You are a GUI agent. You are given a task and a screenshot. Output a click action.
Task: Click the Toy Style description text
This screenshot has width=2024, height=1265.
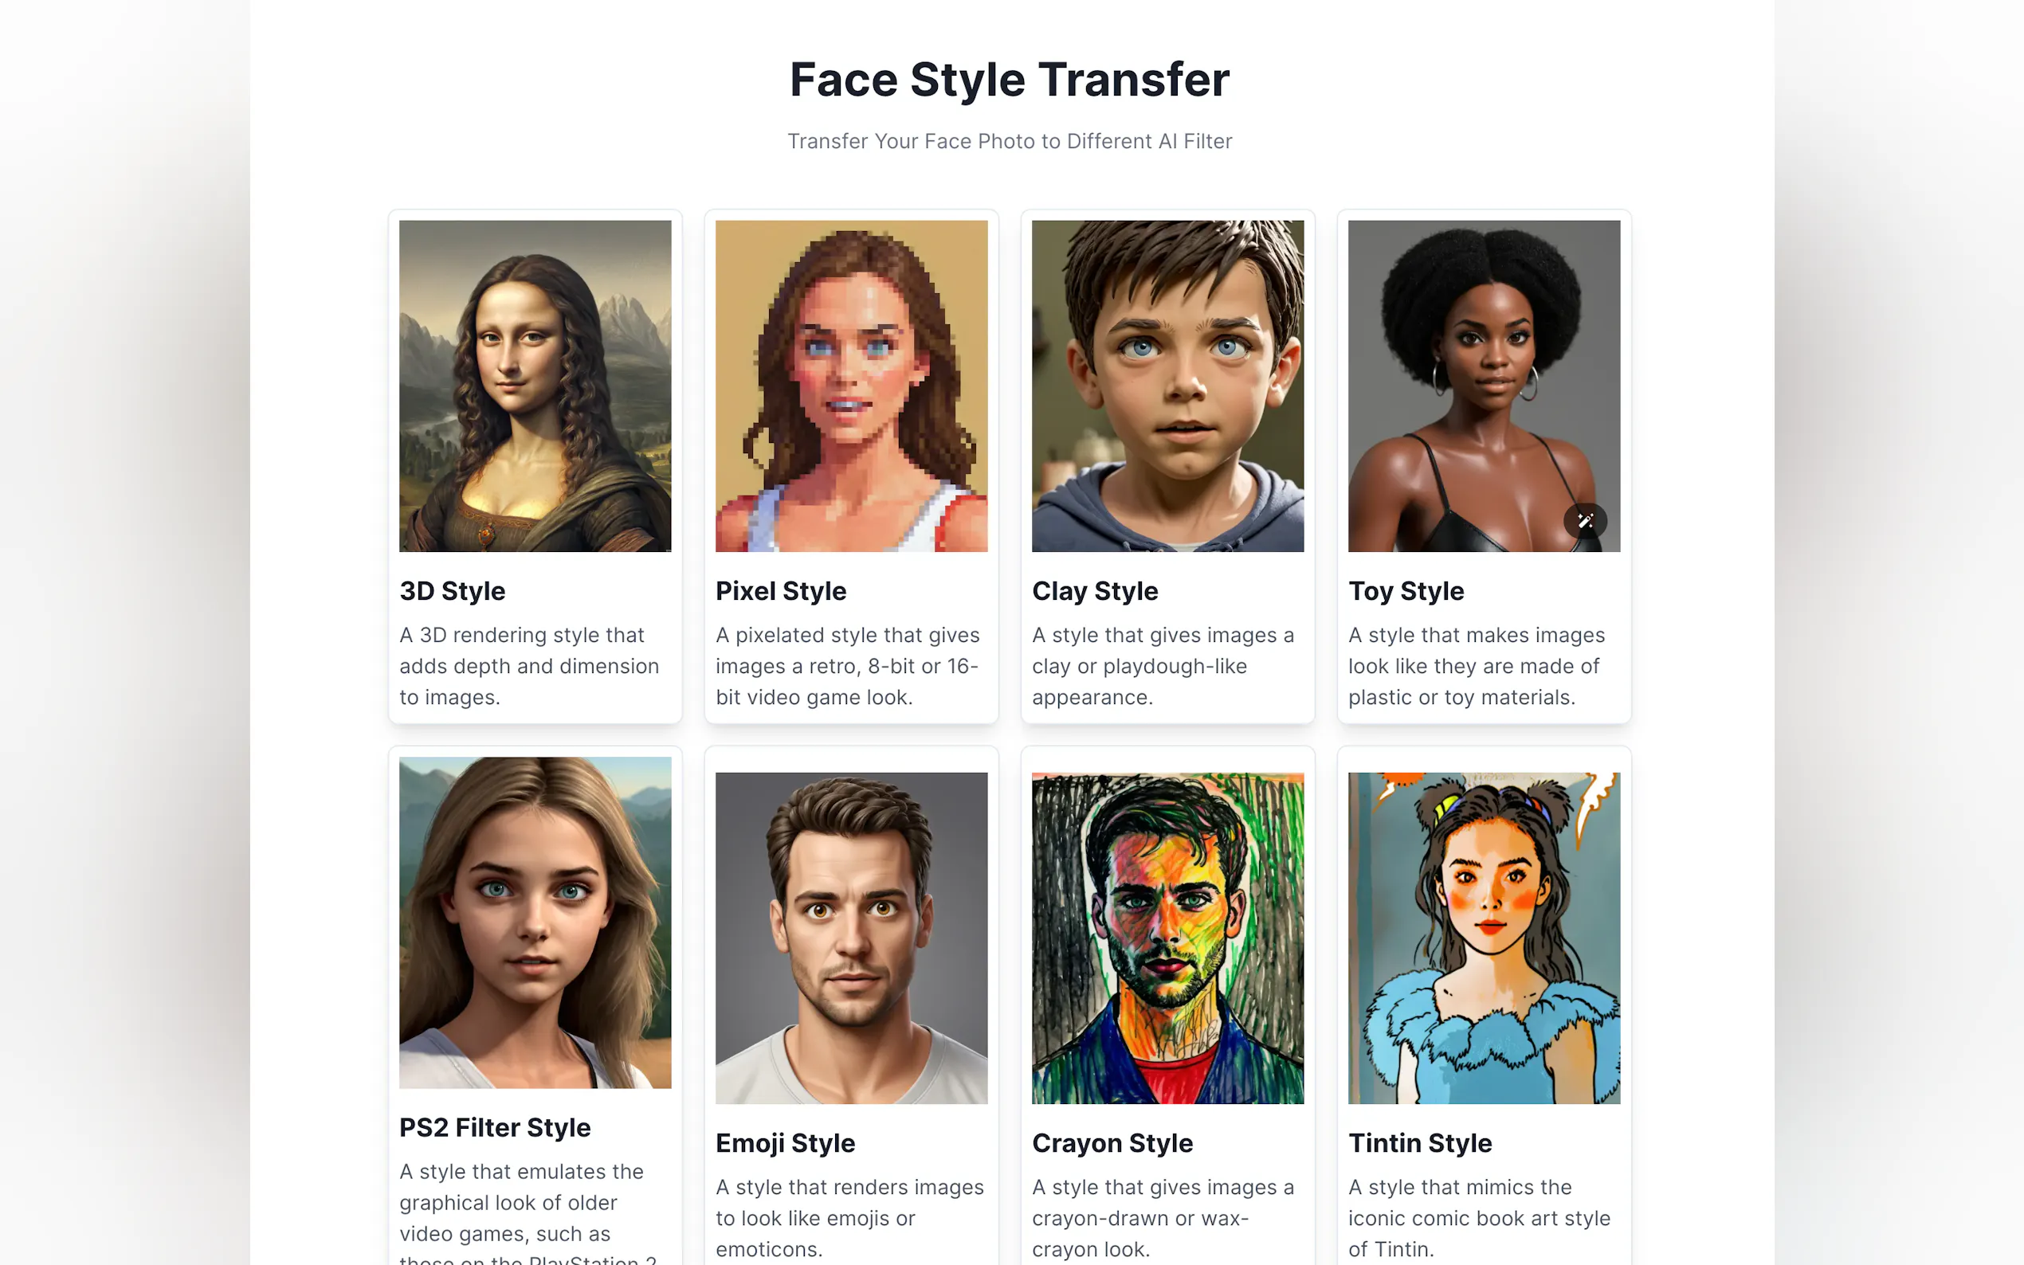1477,666
